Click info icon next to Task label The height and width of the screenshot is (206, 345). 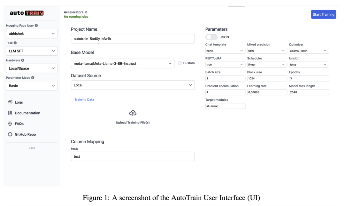pos(15,43)
